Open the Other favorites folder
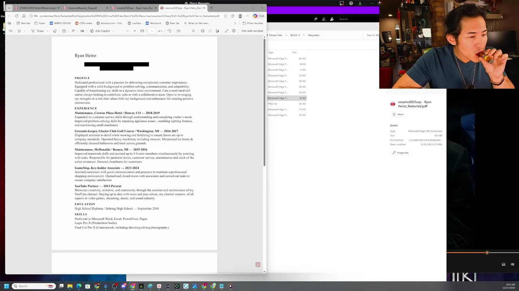This screenshot has width=519, height=291. click(x=253, y=23)
